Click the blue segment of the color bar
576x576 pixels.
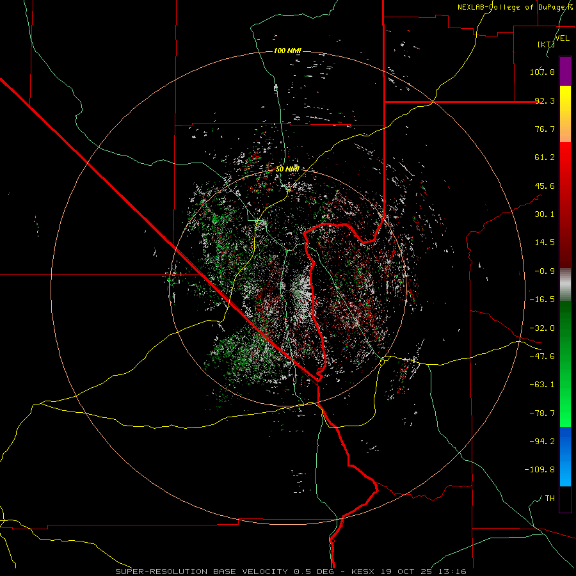point(565,456)
